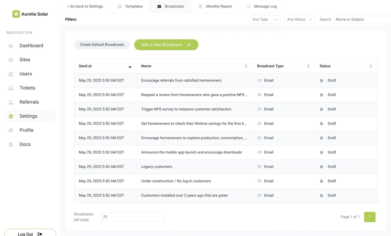This screenshot has width=391, height=236.
Task: Switch to the Templates tab
Action: pyautogui.click(x=130, y=6)
